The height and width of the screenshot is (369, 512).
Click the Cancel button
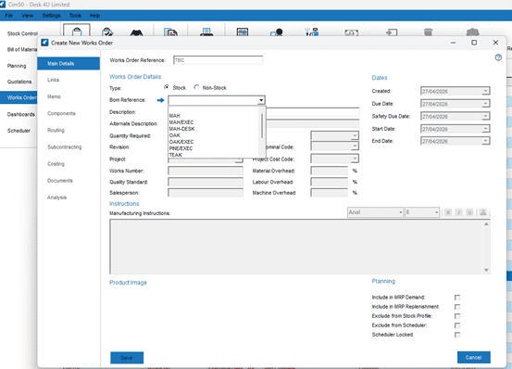pyautogui.click(x=473, y=357)
